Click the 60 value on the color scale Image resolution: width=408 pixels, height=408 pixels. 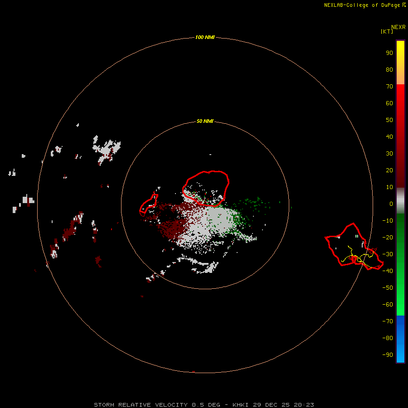click(389, 103)
